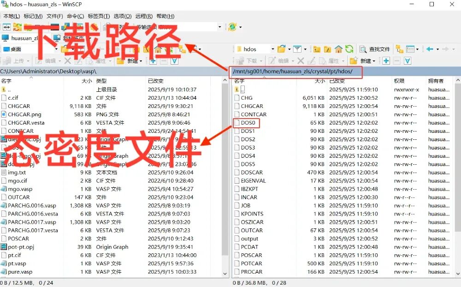This screenshot has height=287, width=461.
Task: Open the local 桌面 drive dropdown
Action: [56, 49]
